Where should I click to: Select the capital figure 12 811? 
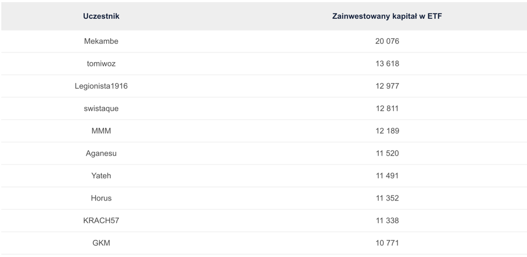pyautogui.click(x=387, y=109)
